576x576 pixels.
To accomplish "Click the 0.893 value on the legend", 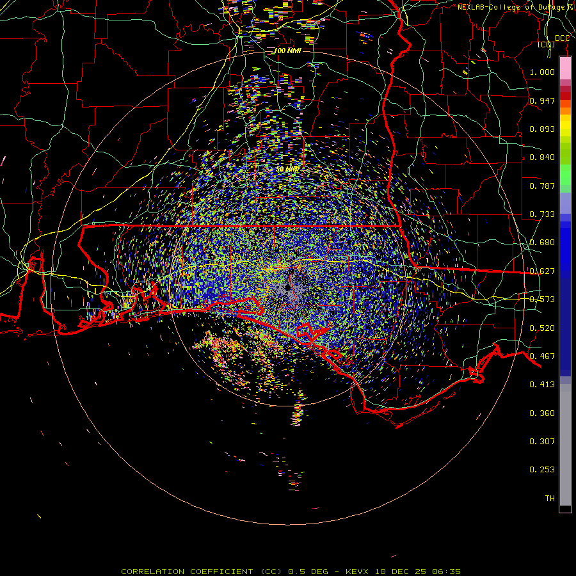I will pos(542,129).
